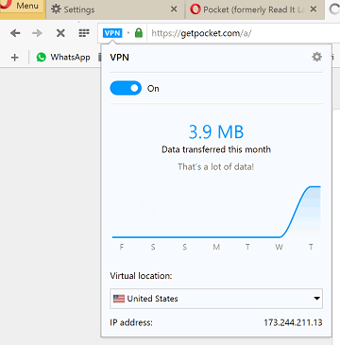Click the green padlock security icon
This screenshot has height=345, width=340.
pyautogui.click(x=139, y=33)
